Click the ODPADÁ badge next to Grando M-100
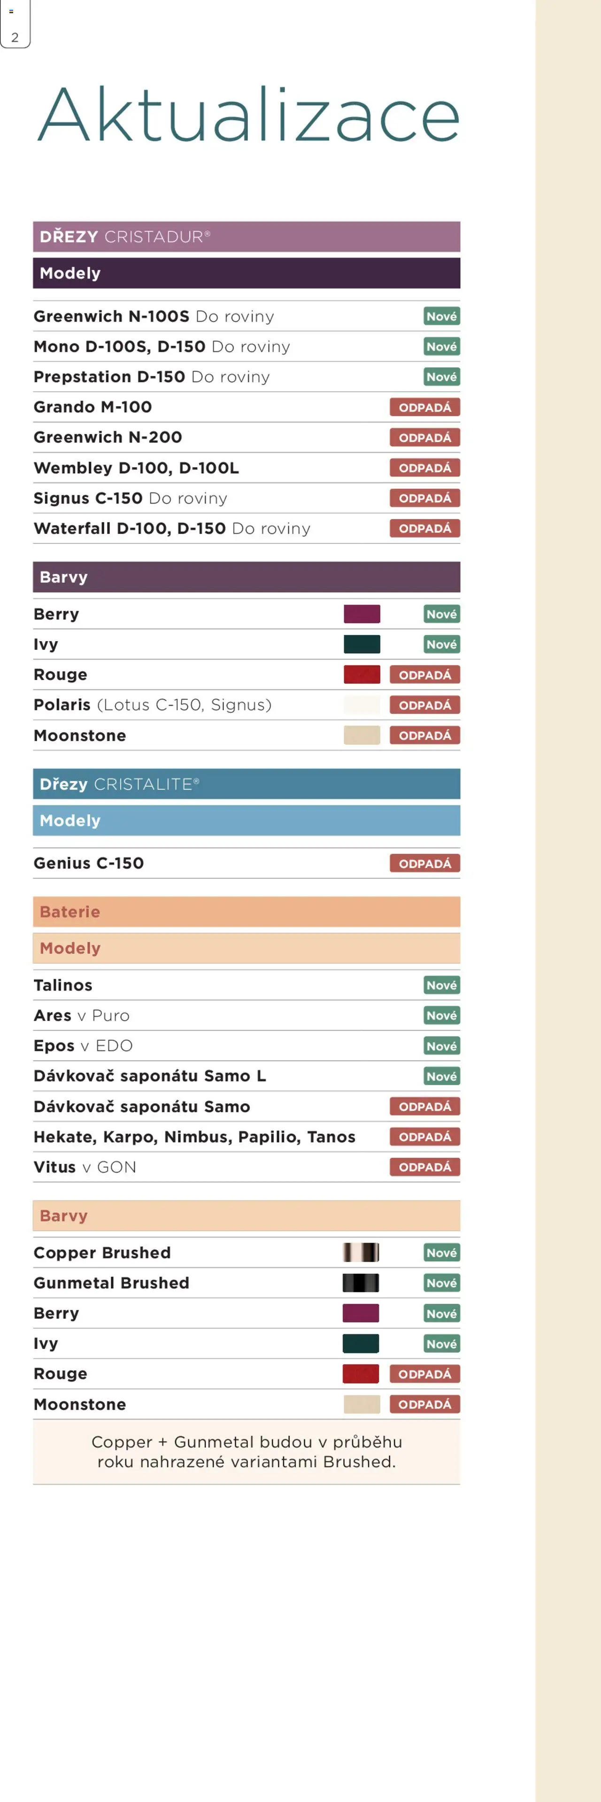The width and height of the screenshot is (601, 1802). pyautogui.click(x=424, y=407)
